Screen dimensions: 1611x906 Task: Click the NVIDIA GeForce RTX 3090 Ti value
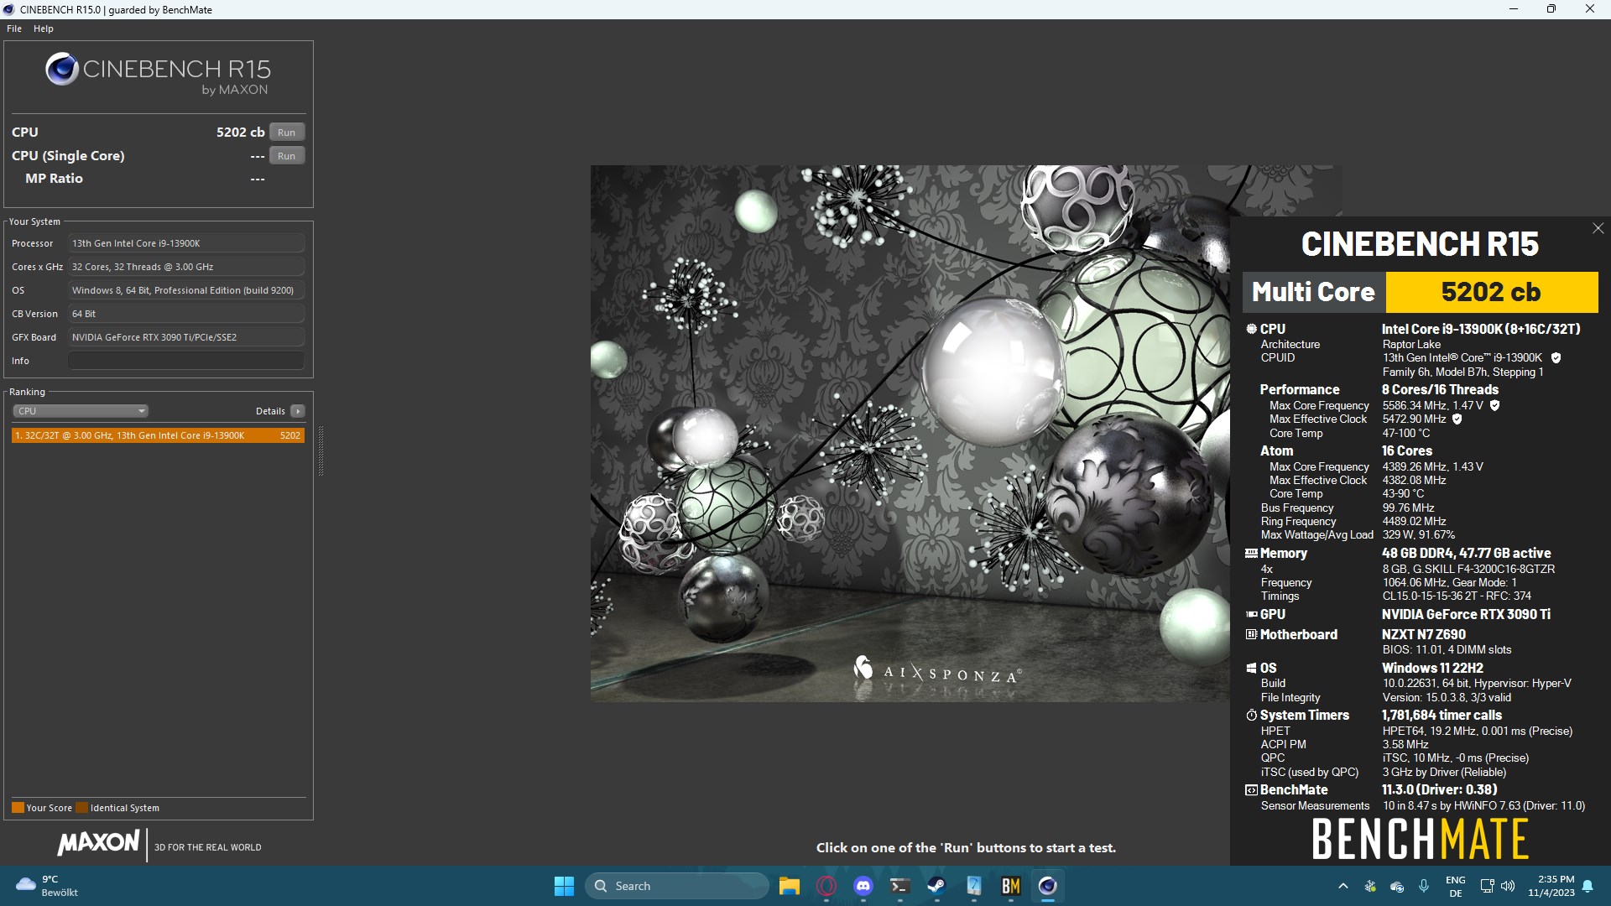[1466, 615]
